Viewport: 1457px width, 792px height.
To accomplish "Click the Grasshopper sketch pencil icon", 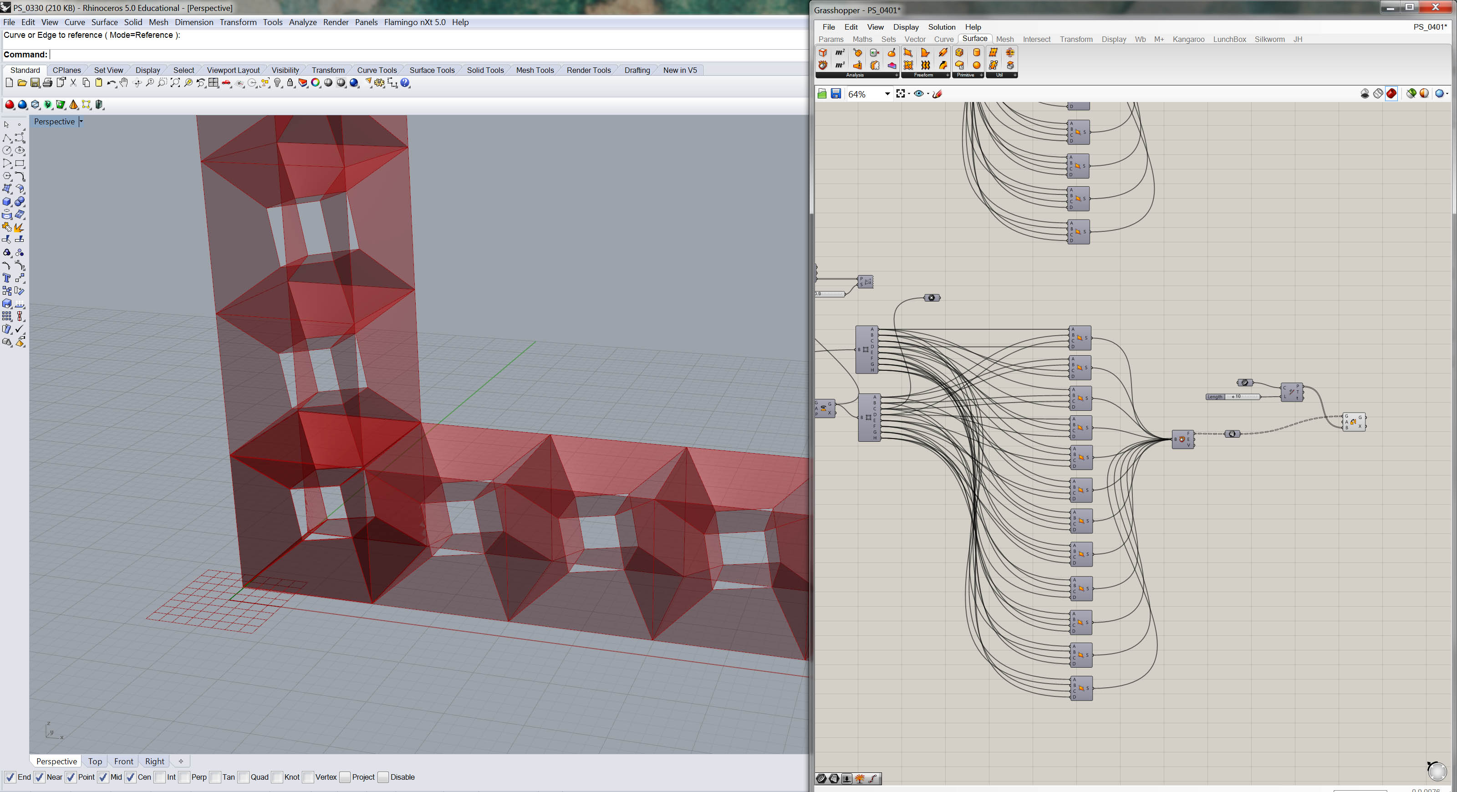I will 938,94.
